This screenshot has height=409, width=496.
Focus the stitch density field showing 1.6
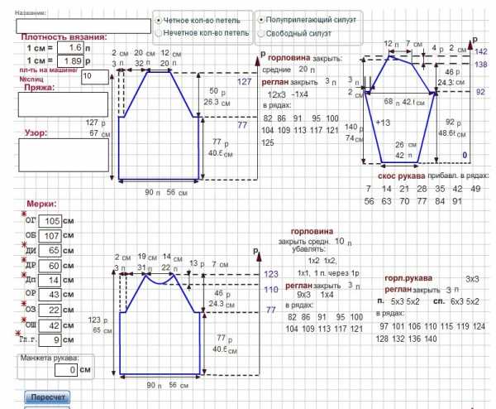click(x=72, y=49)
